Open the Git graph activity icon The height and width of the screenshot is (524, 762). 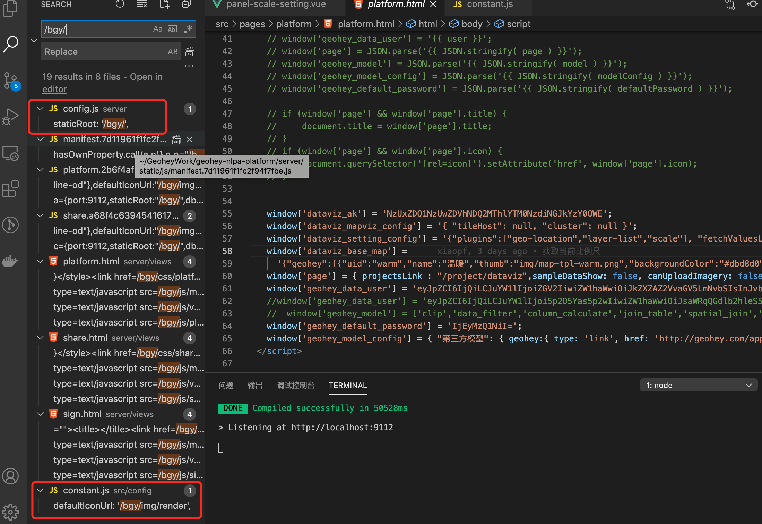pyautogui.click(x=10, y=225)
